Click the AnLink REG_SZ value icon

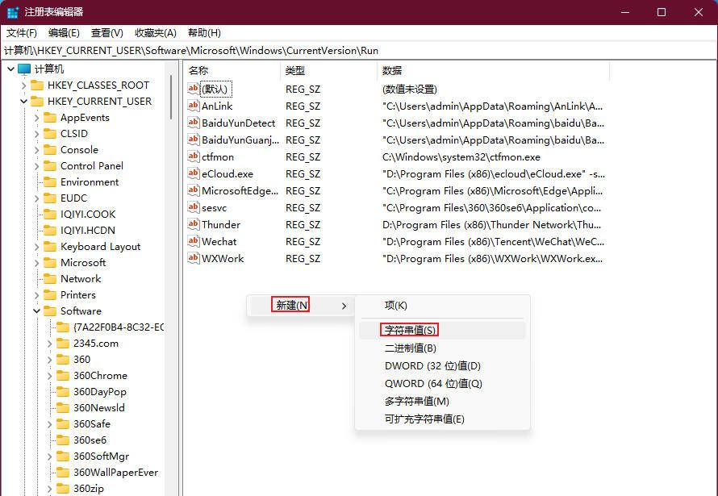click(x=192, y=106)
